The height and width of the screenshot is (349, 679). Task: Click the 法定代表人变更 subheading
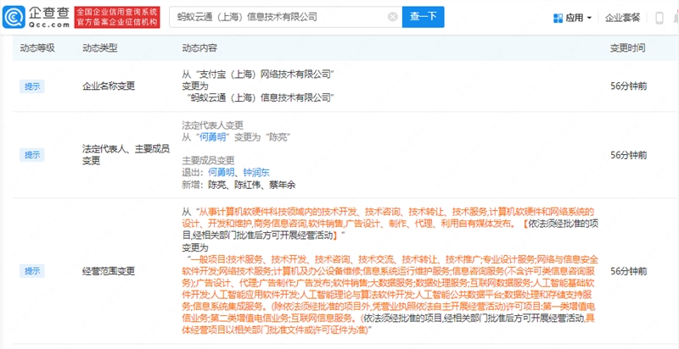coord(213,125)
